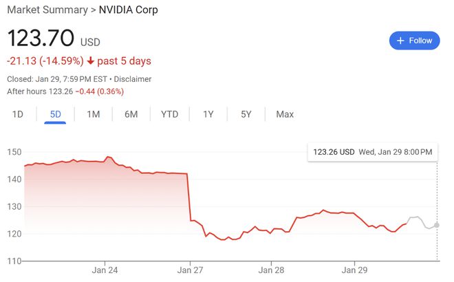Screen dimensions: 454x282
Task: Show the 1M chart range
Action: click(x=94, y=114)
